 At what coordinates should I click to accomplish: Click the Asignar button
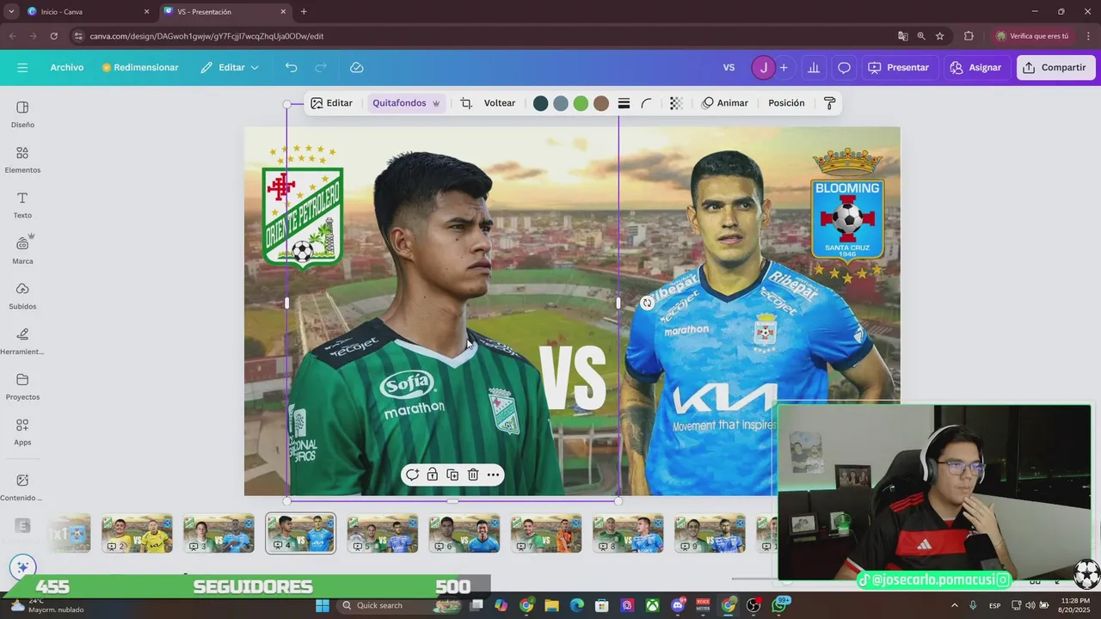[976, 67]
